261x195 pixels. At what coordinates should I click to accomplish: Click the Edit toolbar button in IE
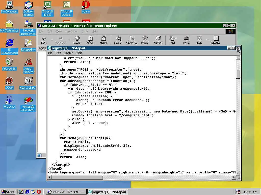tap(199, 40)
